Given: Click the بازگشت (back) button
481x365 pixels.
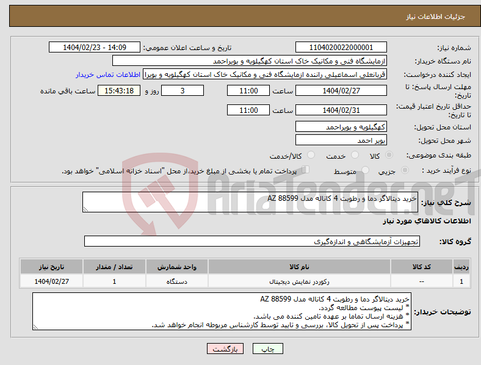Looking at the screenshot, I should click(x=225, y=349).
